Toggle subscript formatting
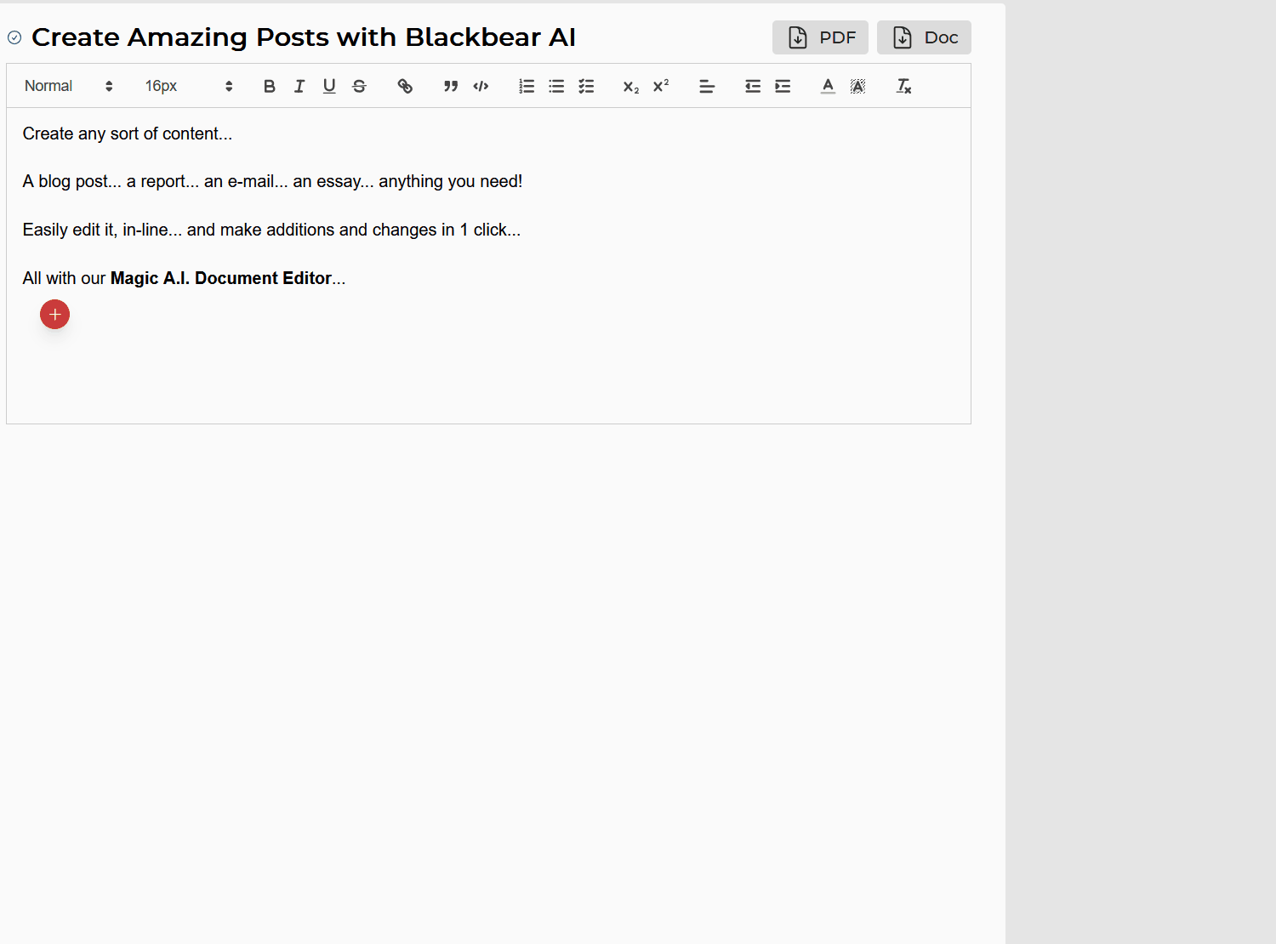The image size is (1276, 944). [631, 87]
